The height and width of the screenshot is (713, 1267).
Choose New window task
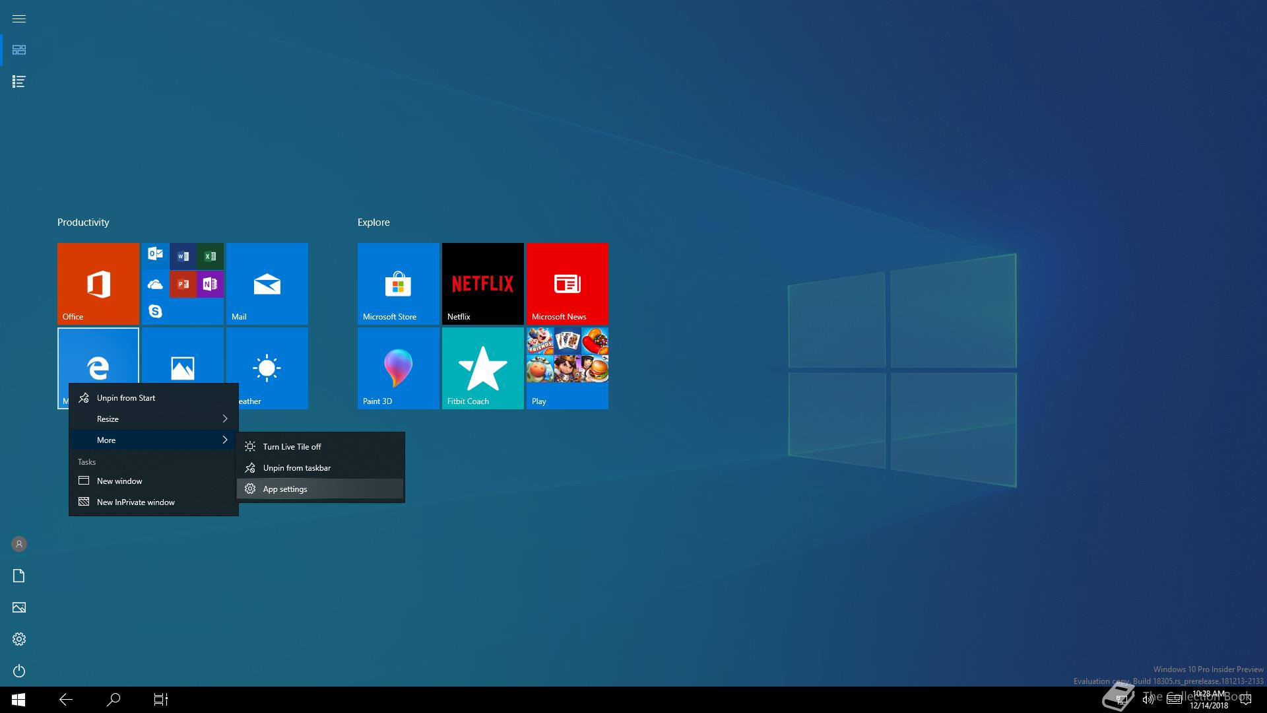[x=154, y=481]
